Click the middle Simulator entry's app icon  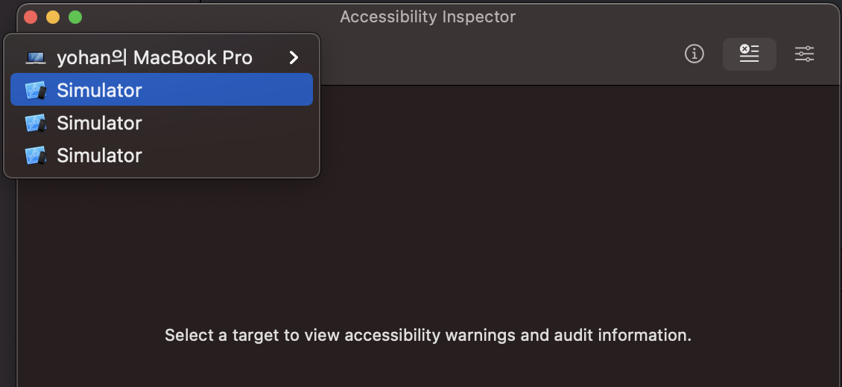[36, 124]
